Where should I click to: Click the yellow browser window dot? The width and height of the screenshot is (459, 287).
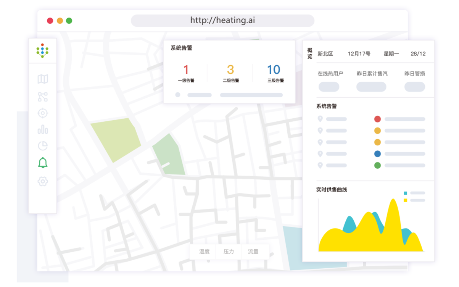[60, 21]
